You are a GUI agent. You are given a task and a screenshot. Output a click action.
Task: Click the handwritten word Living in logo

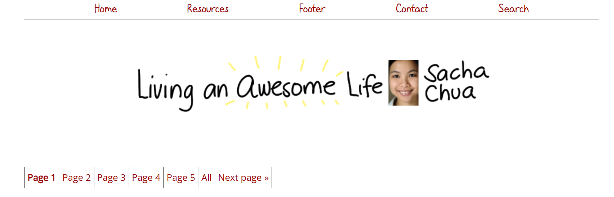[166, 90]
